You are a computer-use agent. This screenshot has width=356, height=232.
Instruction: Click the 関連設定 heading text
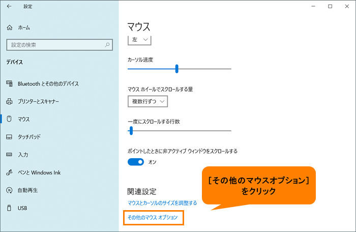tap(142, 192)
